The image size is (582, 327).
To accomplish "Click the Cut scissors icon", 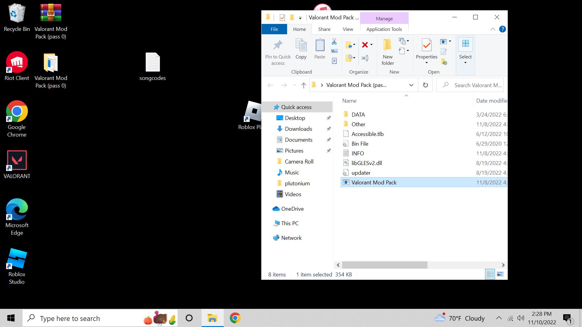I will [x=334, y=41].
